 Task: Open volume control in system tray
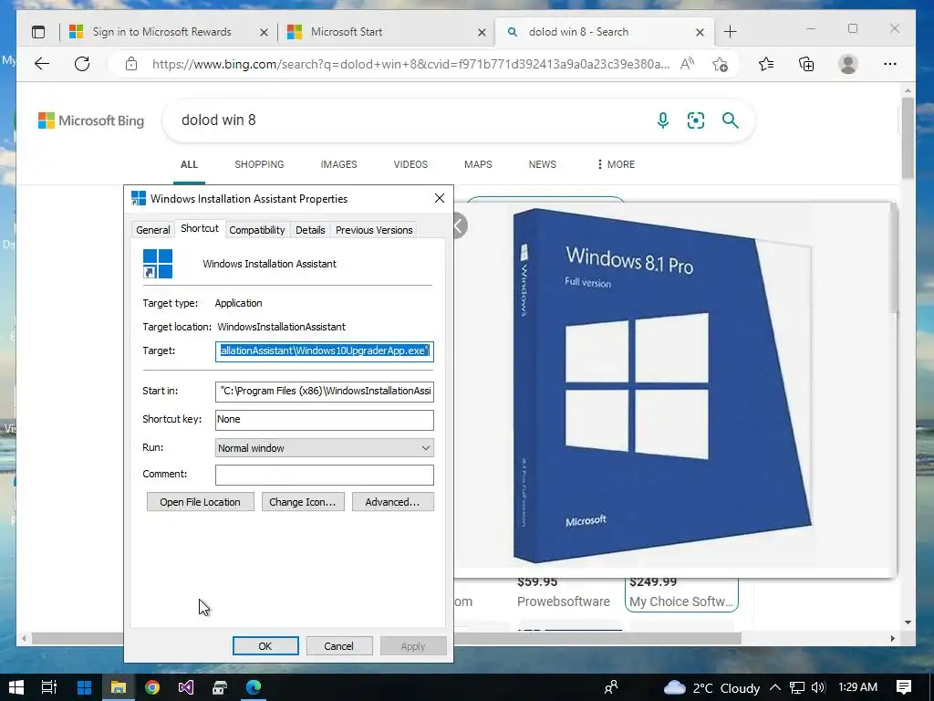[818, 687]
